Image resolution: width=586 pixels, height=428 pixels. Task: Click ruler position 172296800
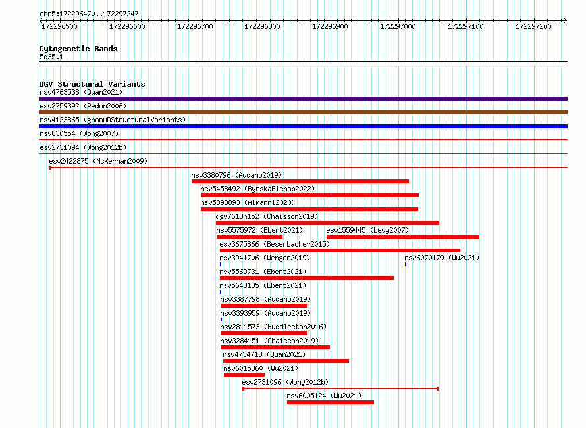[262, 26]
